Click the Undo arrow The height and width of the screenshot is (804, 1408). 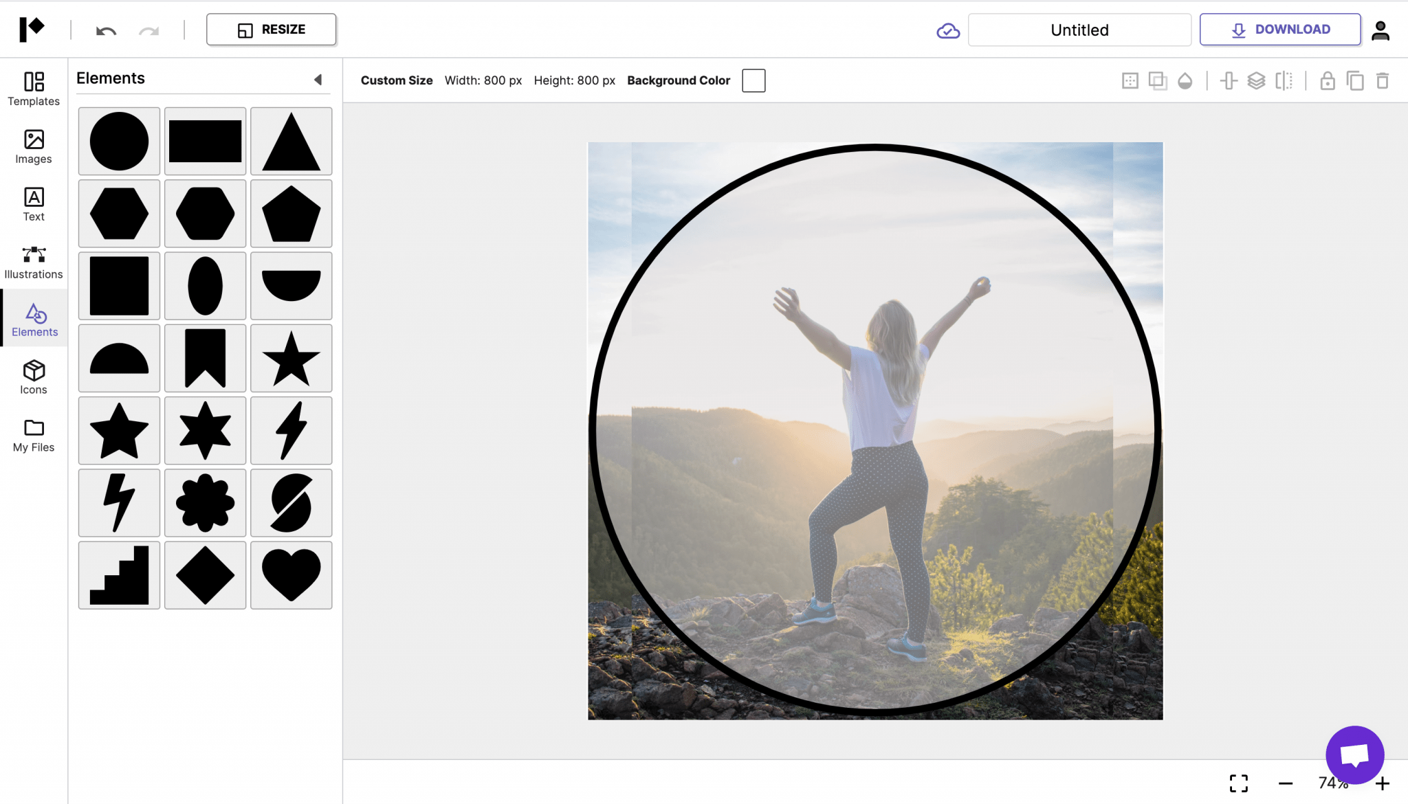click(106, 29)
